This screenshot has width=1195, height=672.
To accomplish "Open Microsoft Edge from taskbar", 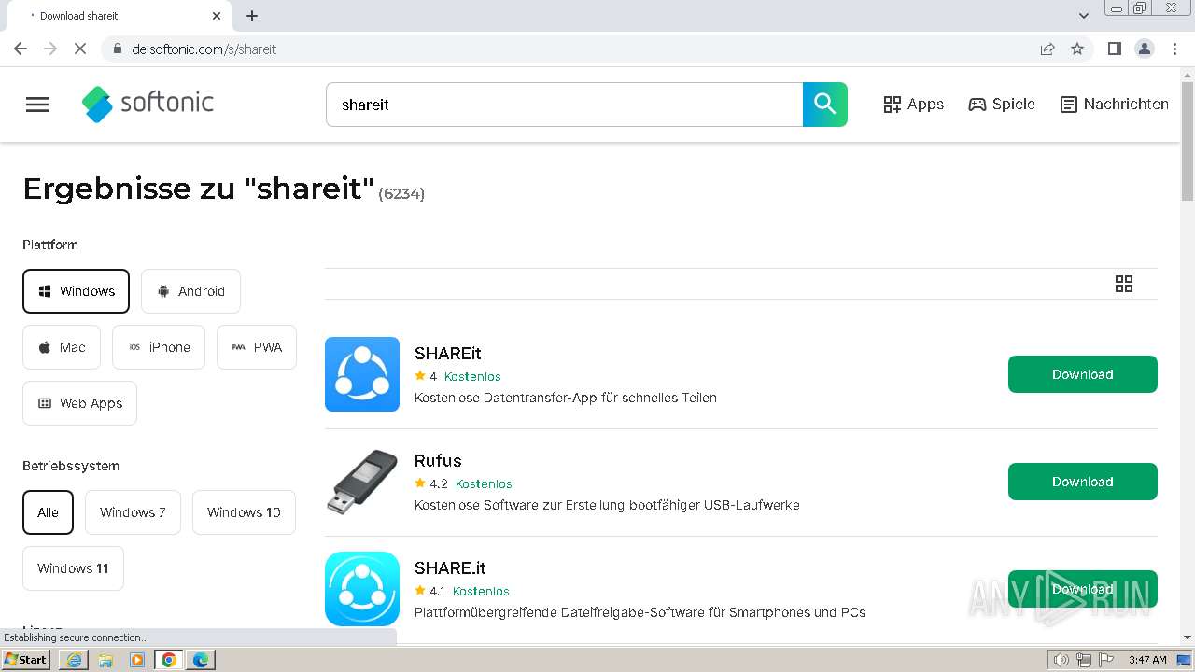I will pos(201,660).
